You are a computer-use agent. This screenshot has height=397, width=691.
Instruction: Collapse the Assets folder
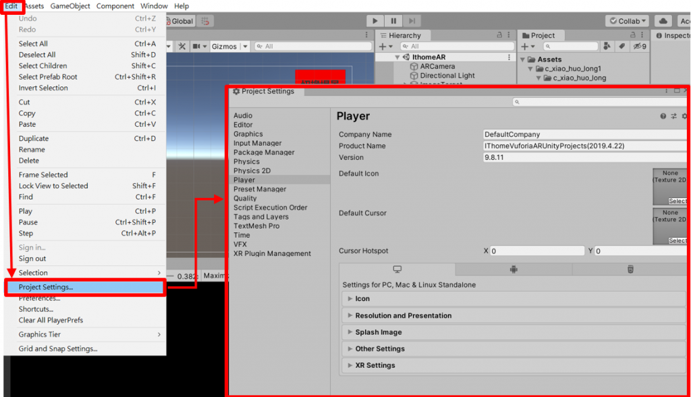tap(523, 59)
